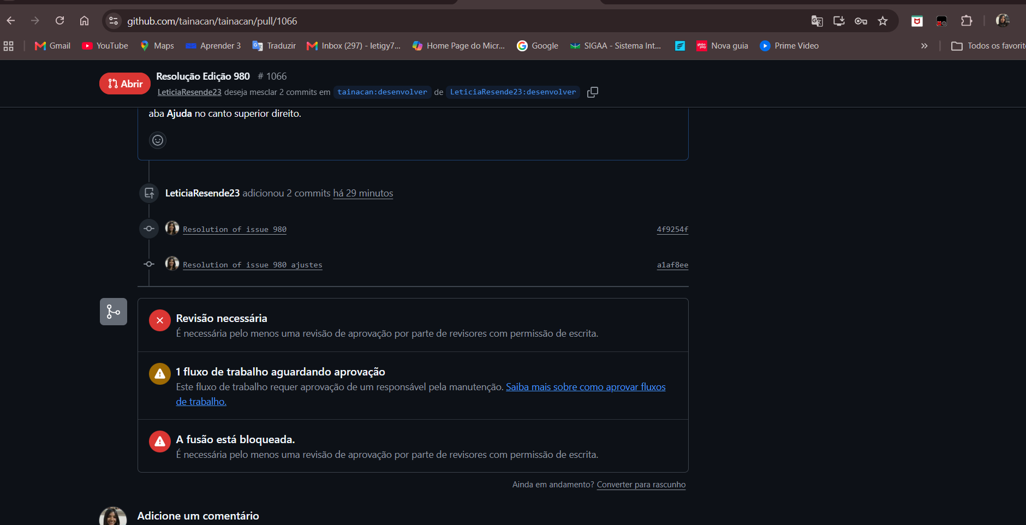View site information icon beside URL

click(114, 21)
